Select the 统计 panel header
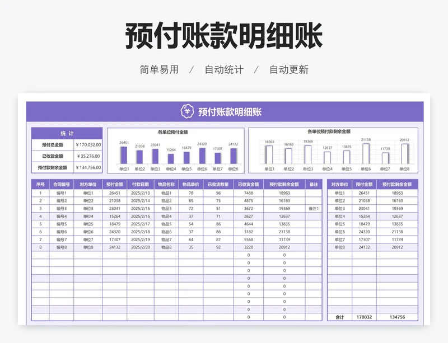This screenshot has height=343, width=448. pos(67,133)
